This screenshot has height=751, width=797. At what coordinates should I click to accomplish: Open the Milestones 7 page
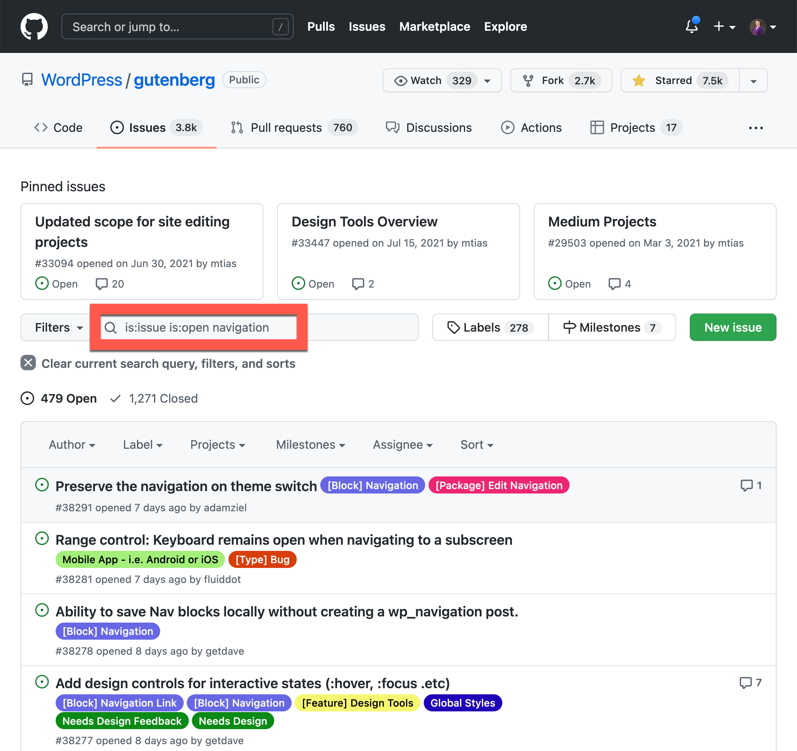coord(612,327)
